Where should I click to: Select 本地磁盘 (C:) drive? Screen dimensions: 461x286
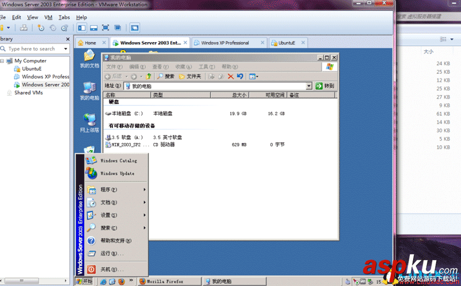coord(124,114)
